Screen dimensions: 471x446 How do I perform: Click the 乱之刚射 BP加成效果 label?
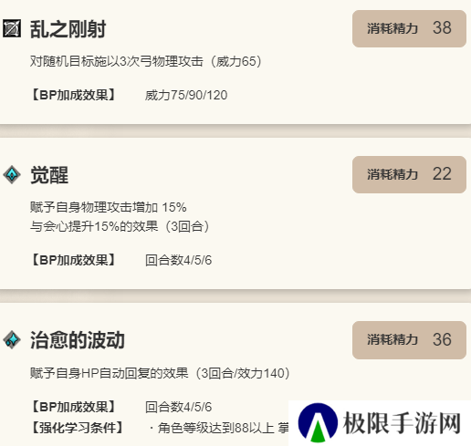pyautogui.click(x=74, y=95)
